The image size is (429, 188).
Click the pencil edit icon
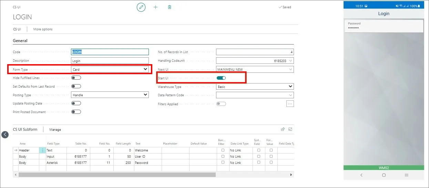(x=141, y=7)
